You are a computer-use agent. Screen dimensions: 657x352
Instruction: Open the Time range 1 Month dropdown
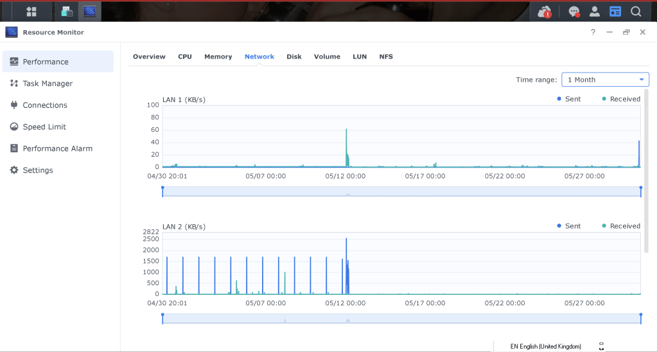pos(605,80)
